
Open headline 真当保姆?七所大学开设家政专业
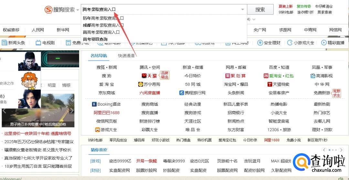coord(38,158)
